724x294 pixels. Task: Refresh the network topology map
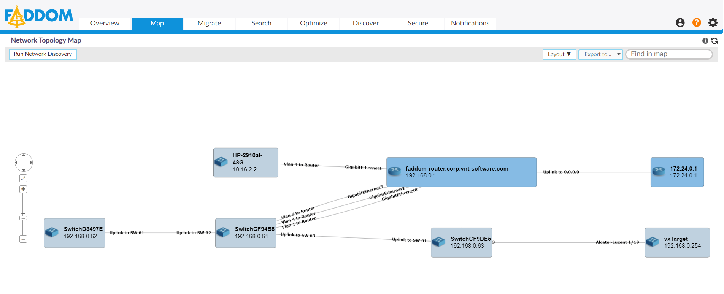pyautogui.click(x=714, y=41)
